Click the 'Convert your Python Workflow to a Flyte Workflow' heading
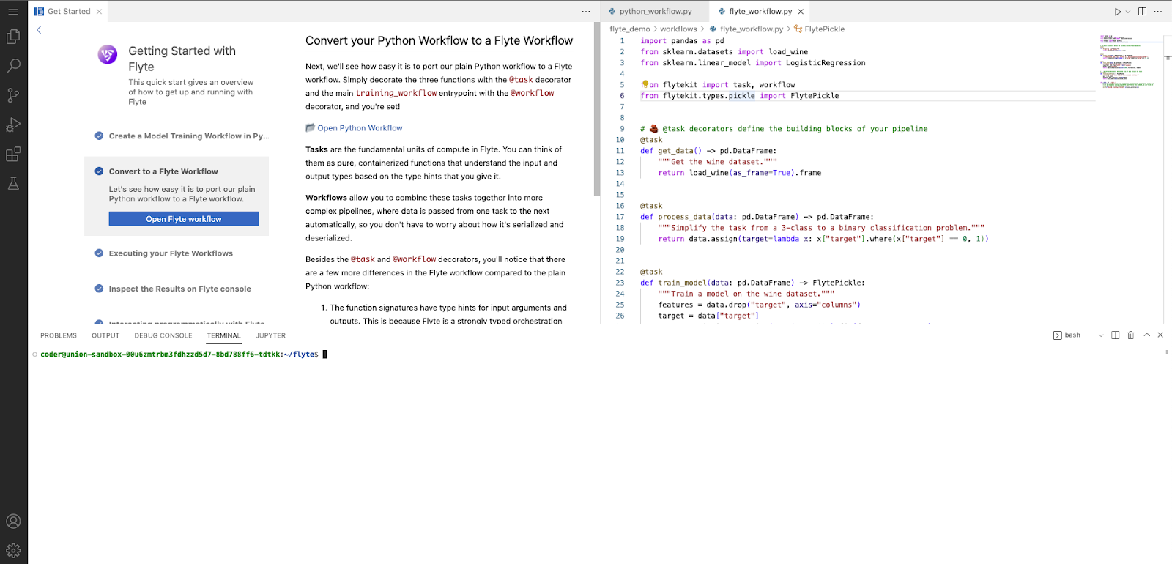The height and width of the screenshot is (564, 1172). point(439,41)
